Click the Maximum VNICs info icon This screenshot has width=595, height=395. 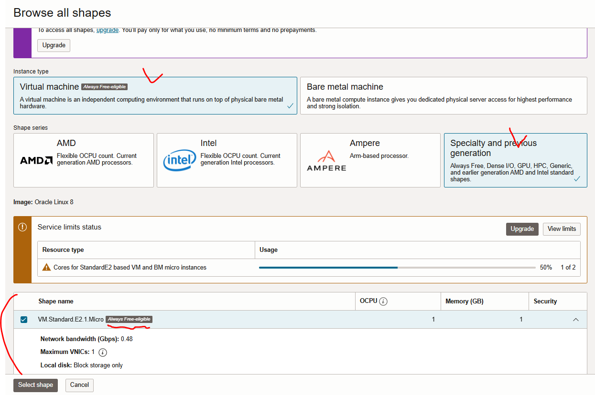pos(103,353)
